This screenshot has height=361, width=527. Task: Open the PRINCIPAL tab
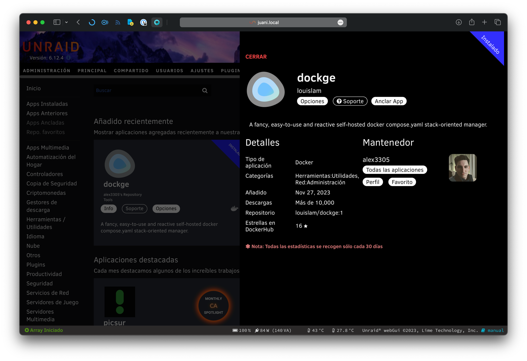92,70
